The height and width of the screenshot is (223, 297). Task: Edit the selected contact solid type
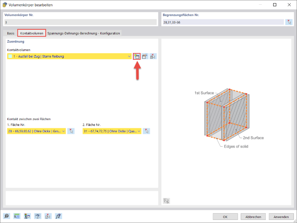[145, 56]
